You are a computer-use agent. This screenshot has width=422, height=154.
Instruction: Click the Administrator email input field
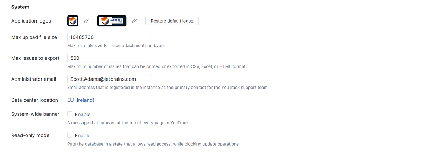click(109, 79)
